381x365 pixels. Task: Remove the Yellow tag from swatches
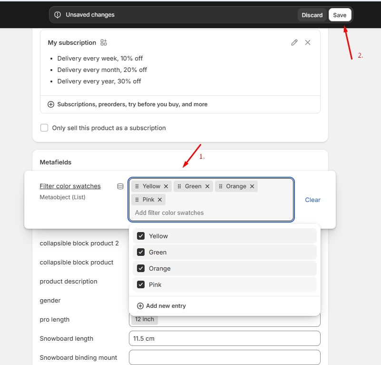(x=166, y=186)
